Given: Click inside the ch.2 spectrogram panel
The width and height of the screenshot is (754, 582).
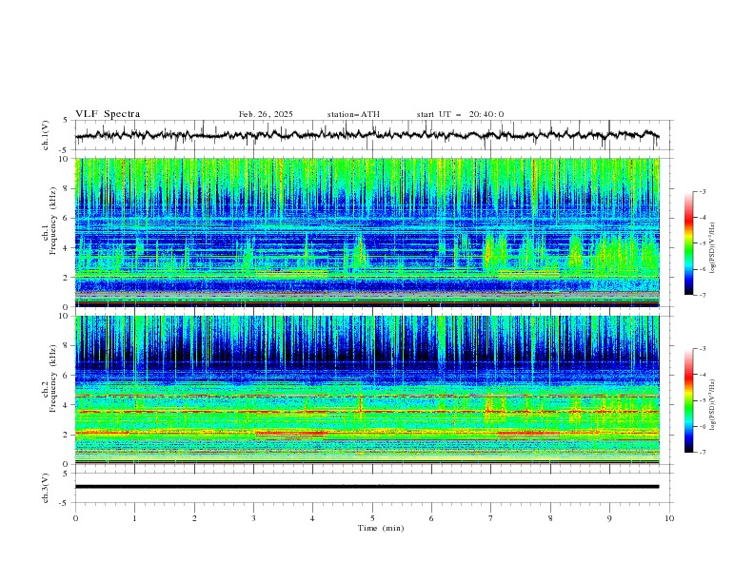Looking at the screenshot, I should click(x=367, y=390).
